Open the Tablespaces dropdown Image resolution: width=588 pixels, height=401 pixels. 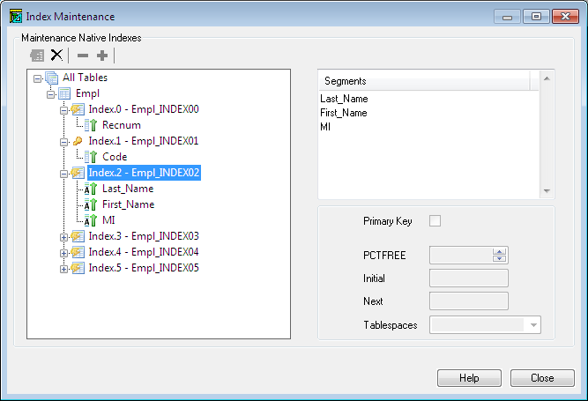pyautogui.click(x=532, y=325)
